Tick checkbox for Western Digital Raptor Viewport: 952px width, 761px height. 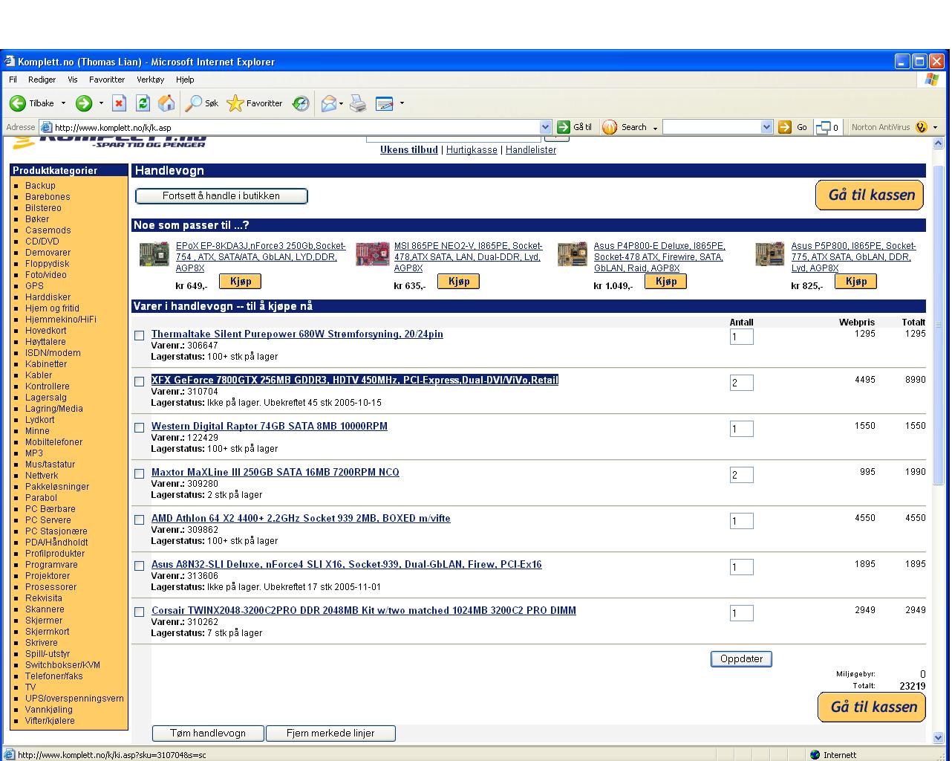139,428
